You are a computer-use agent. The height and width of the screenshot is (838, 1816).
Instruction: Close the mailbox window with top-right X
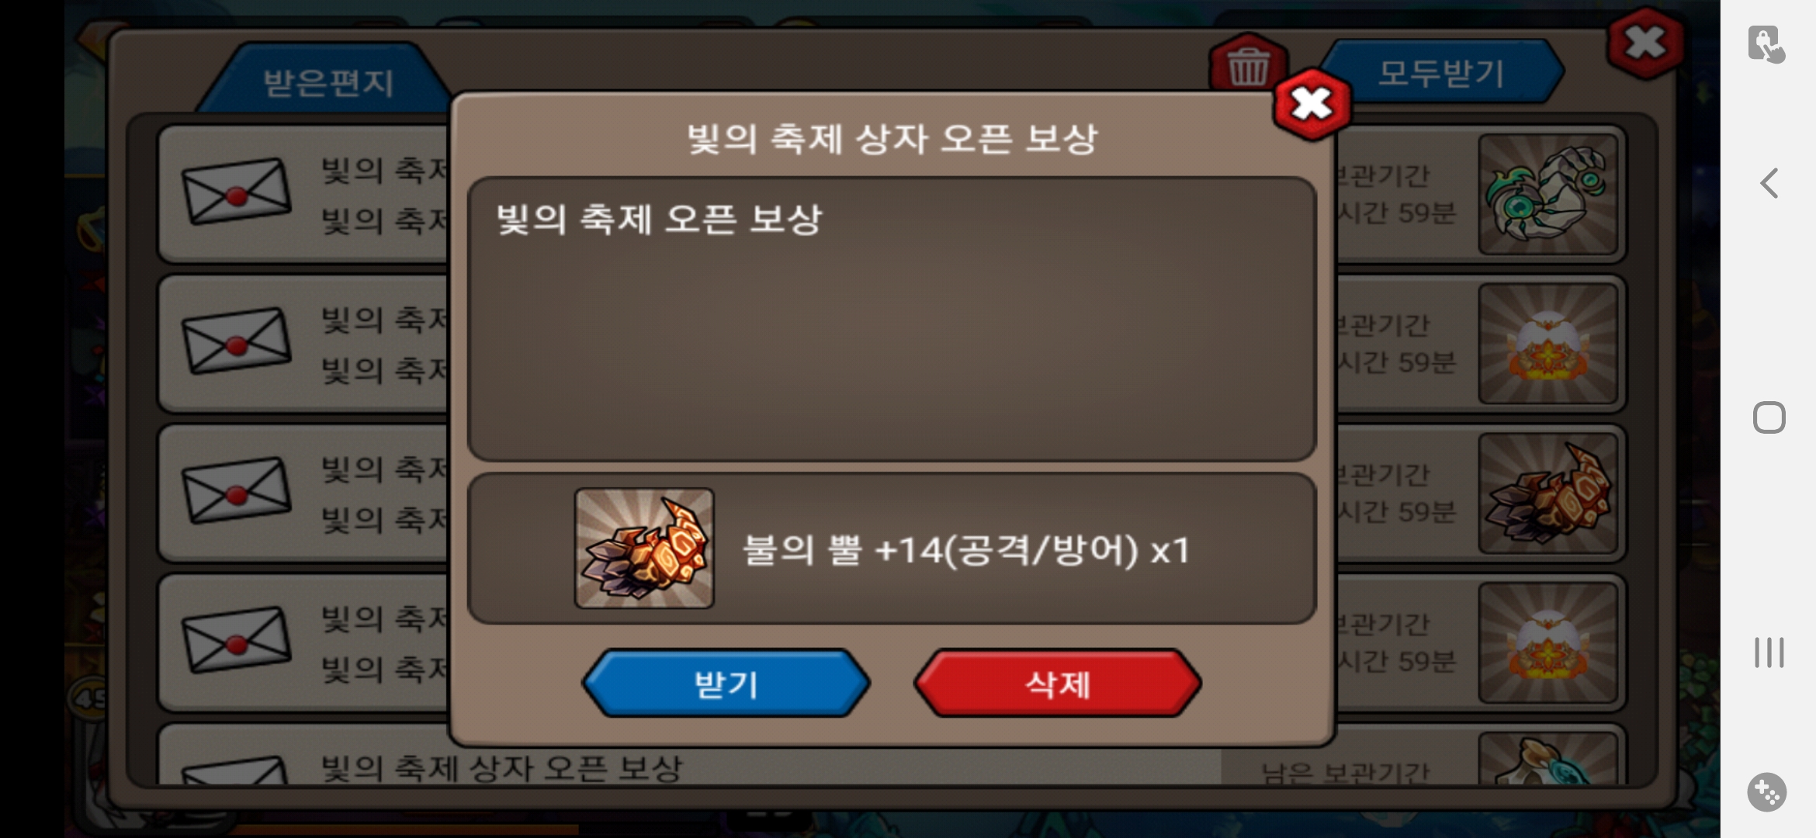pyautogui.click(x=1644, y=43)
